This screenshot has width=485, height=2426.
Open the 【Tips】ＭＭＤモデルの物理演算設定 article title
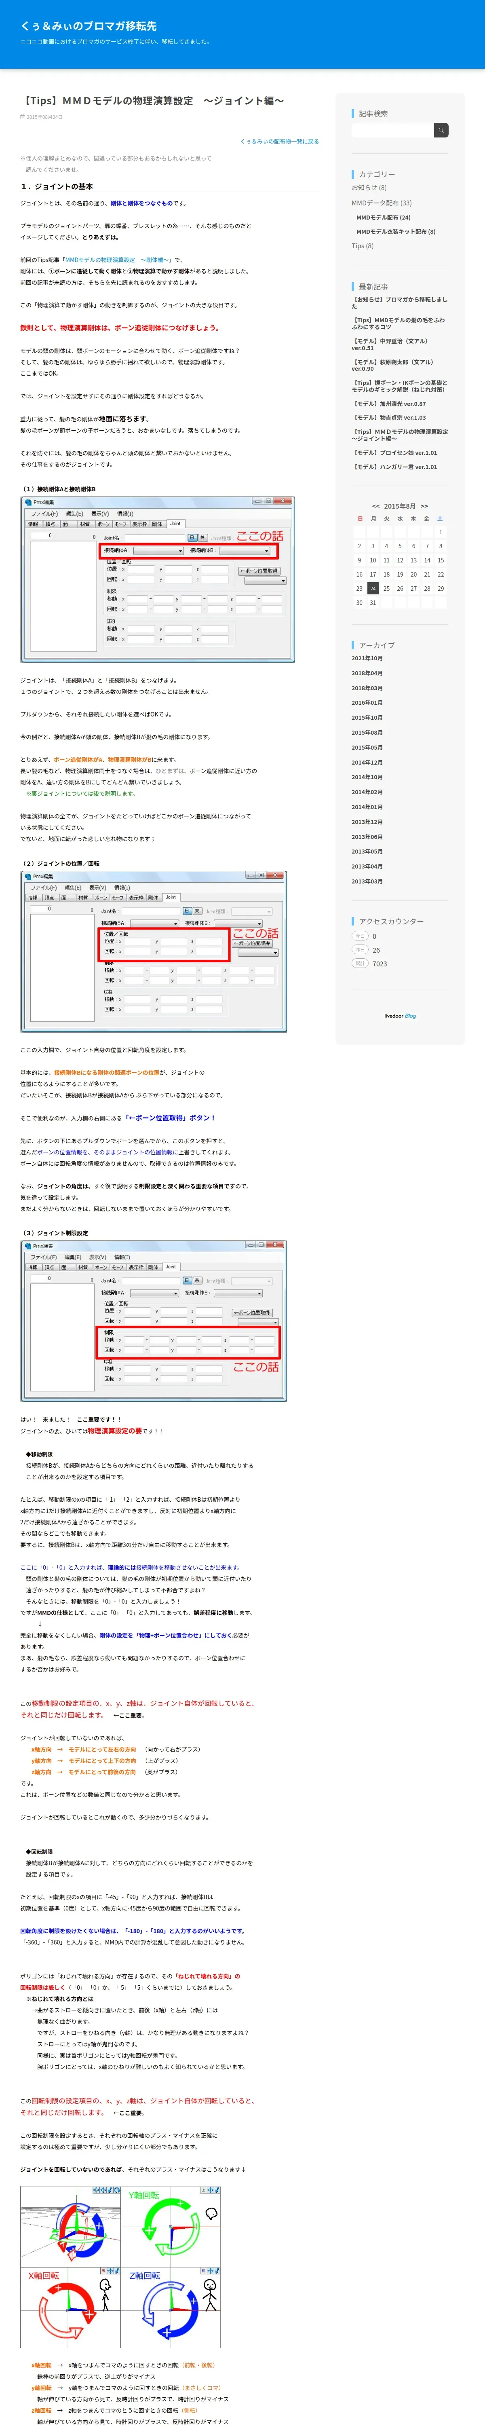coord(152,100)
